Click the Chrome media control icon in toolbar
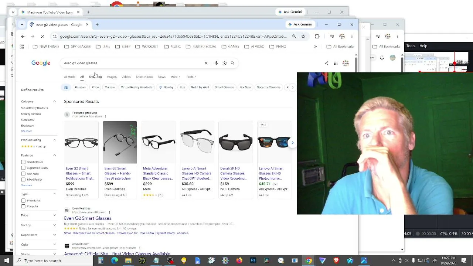 coord(332,36)
